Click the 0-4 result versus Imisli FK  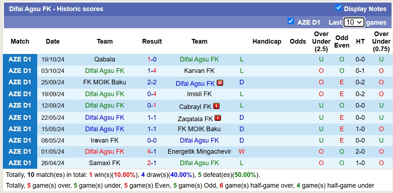pyautogui.click(x=152, y=94)
